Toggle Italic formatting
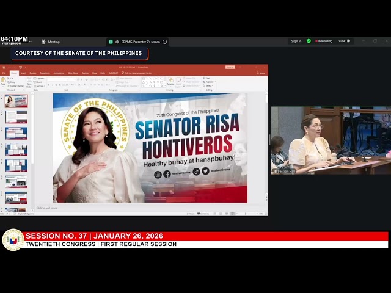The width and height of the screenshot is (391, 293). point(53,85)
